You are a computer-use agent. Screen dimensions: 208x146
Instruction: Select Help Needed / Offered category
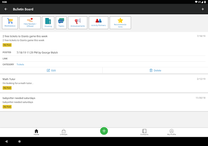tap(30, 23)
